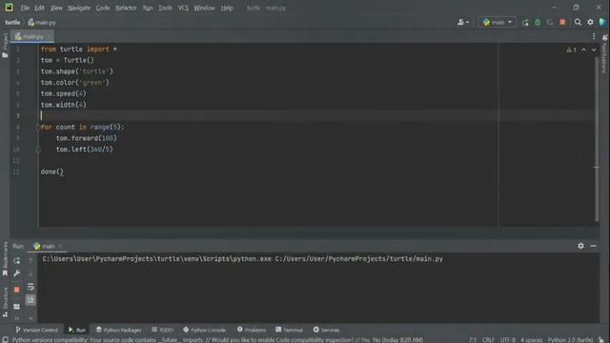Open the Terminal tool window
This screenshot has width=610, height=343.
tap(289, 330)
